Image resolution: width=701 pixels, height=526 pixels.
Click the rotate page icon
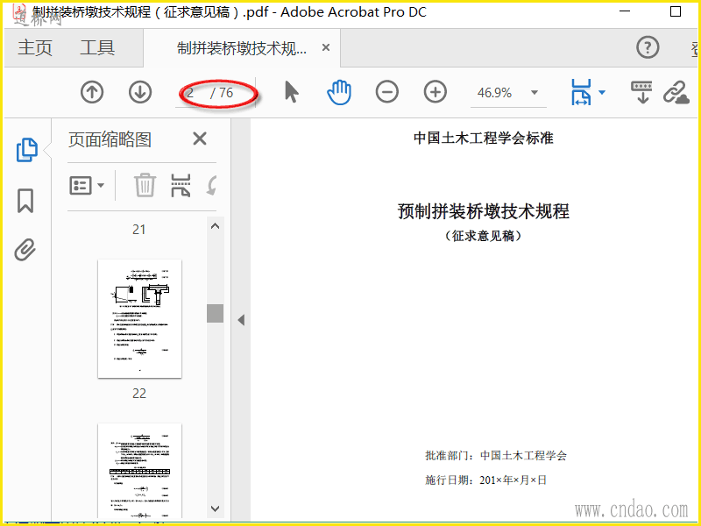[x=211, y=185]
